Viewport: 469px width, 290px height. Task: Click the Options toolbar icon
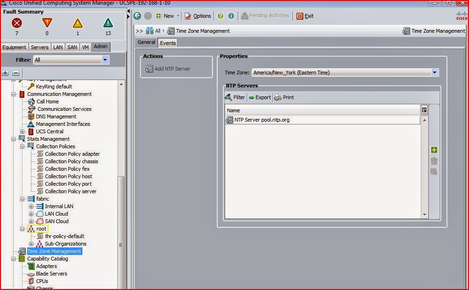[x=198, y=15]
